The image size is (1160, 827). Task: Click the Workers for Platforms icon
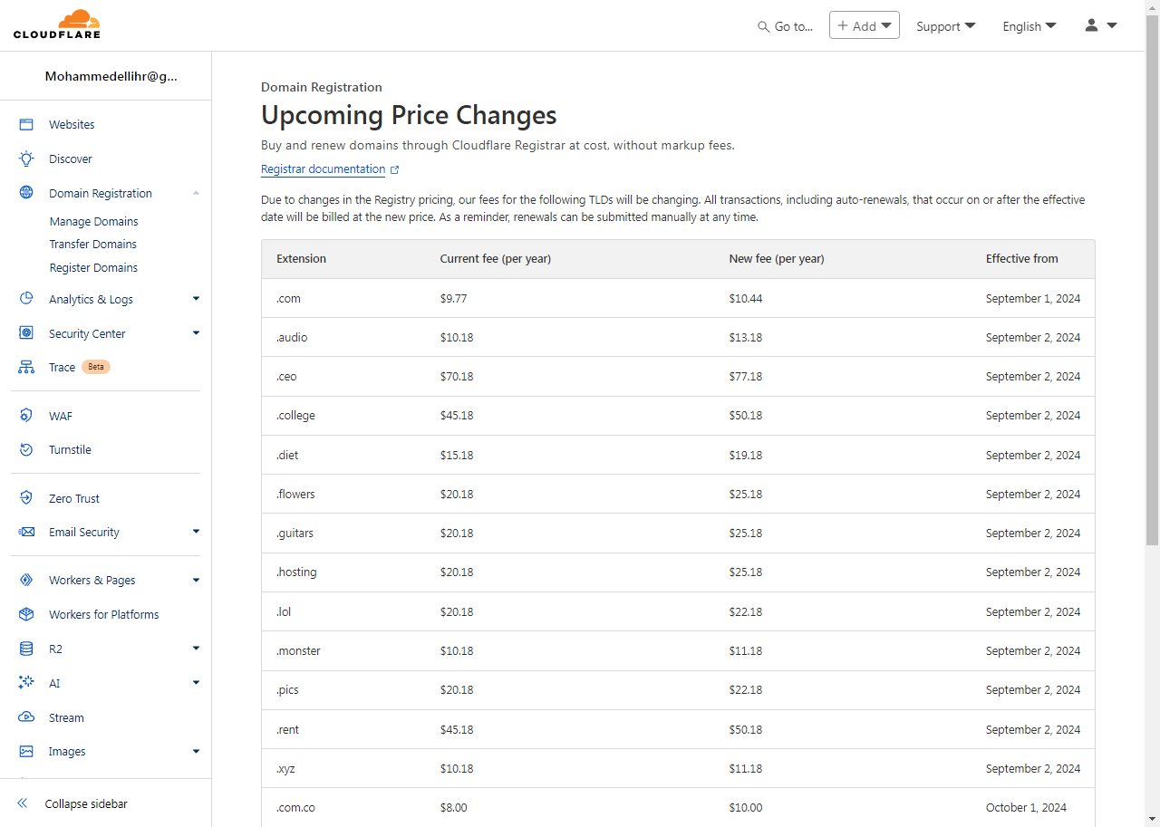[26, 614]
